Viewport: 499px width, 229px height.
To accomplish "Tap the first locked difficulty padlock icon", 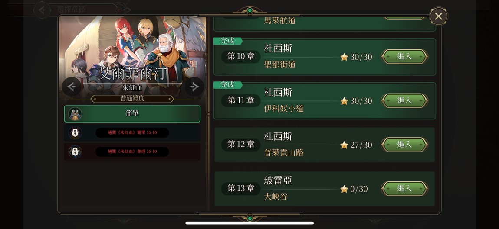I will (75, 133).
